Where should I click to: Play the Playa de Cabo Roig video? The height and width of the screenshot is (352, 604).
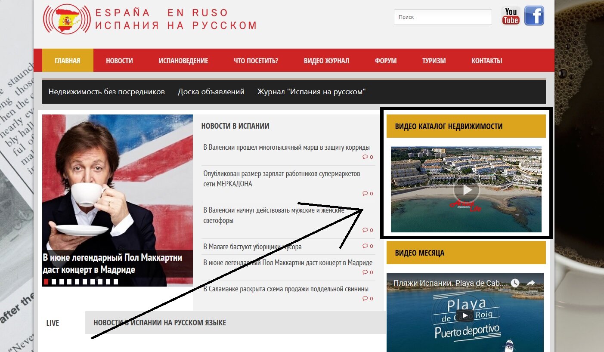click(465, 315)
